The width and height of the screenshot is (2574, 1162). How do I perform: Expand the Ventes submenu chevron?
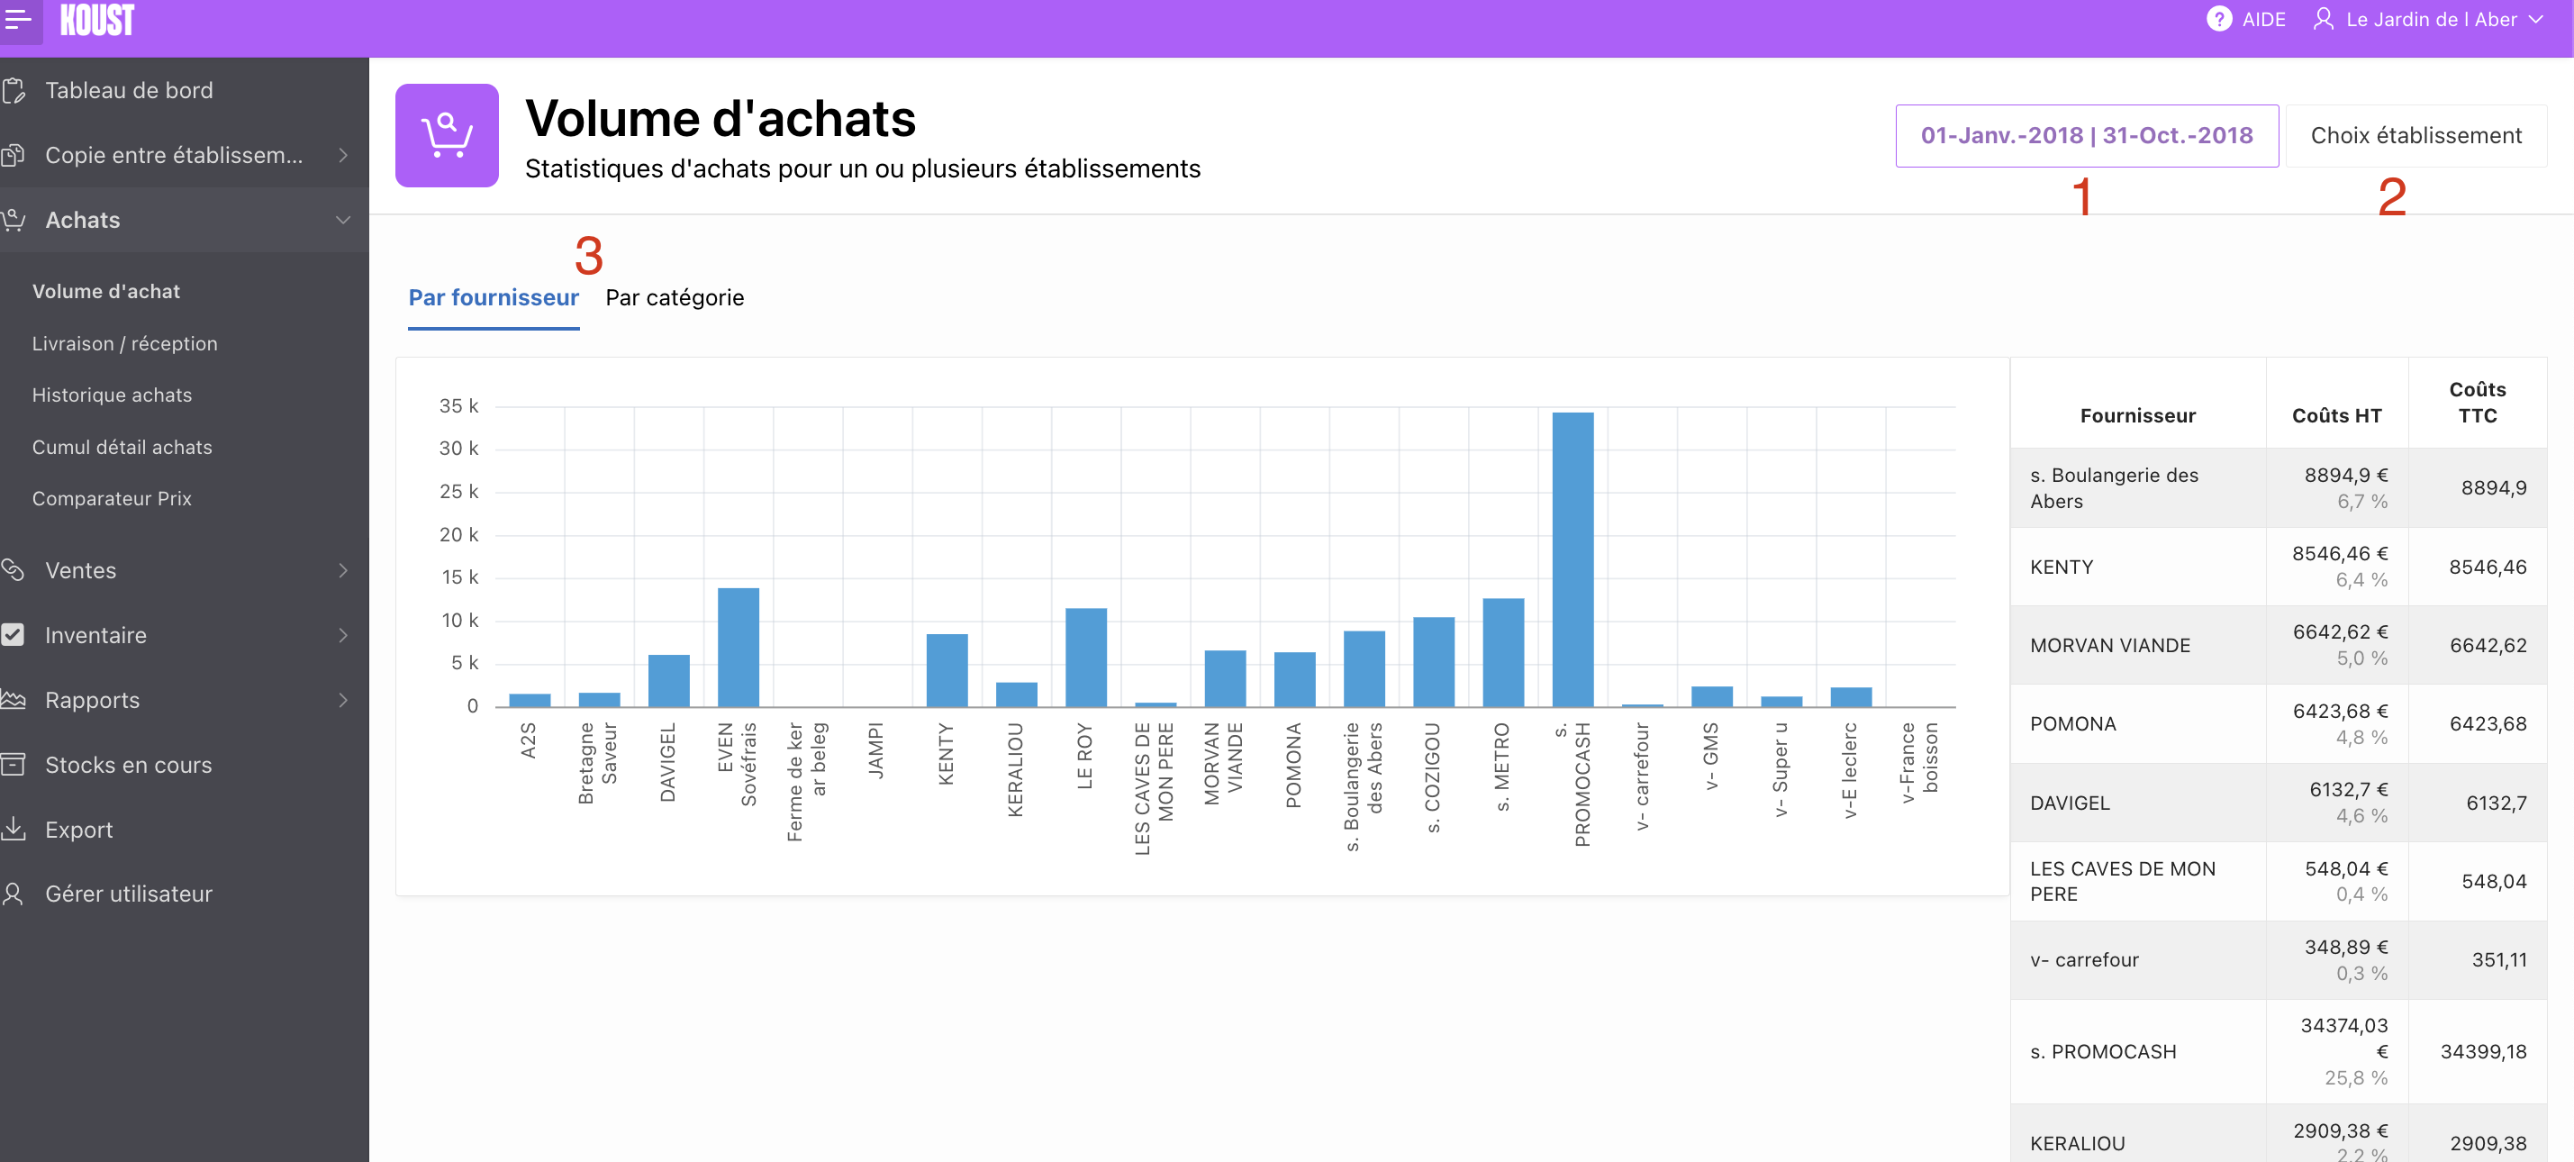click(343, 570)
